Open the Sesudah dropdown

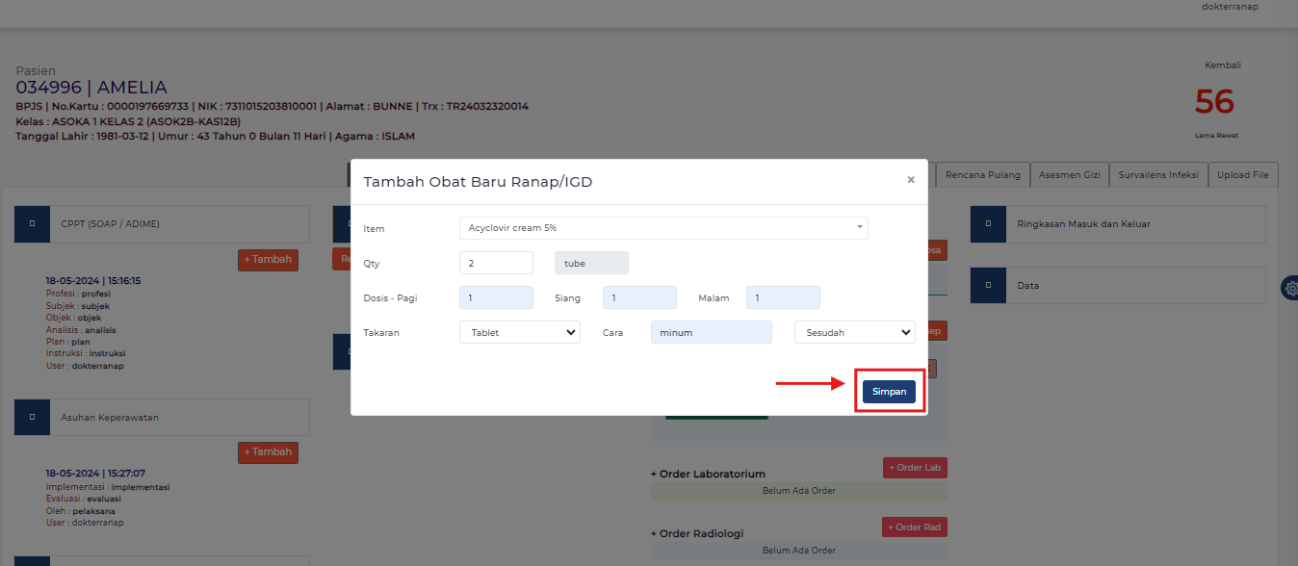(854, 332)
